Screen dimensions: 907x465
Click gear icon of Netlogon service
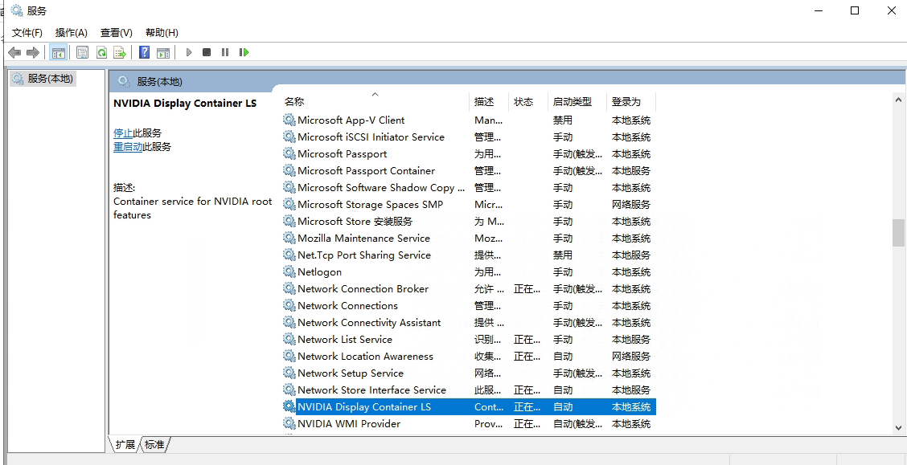coord(289,271)
